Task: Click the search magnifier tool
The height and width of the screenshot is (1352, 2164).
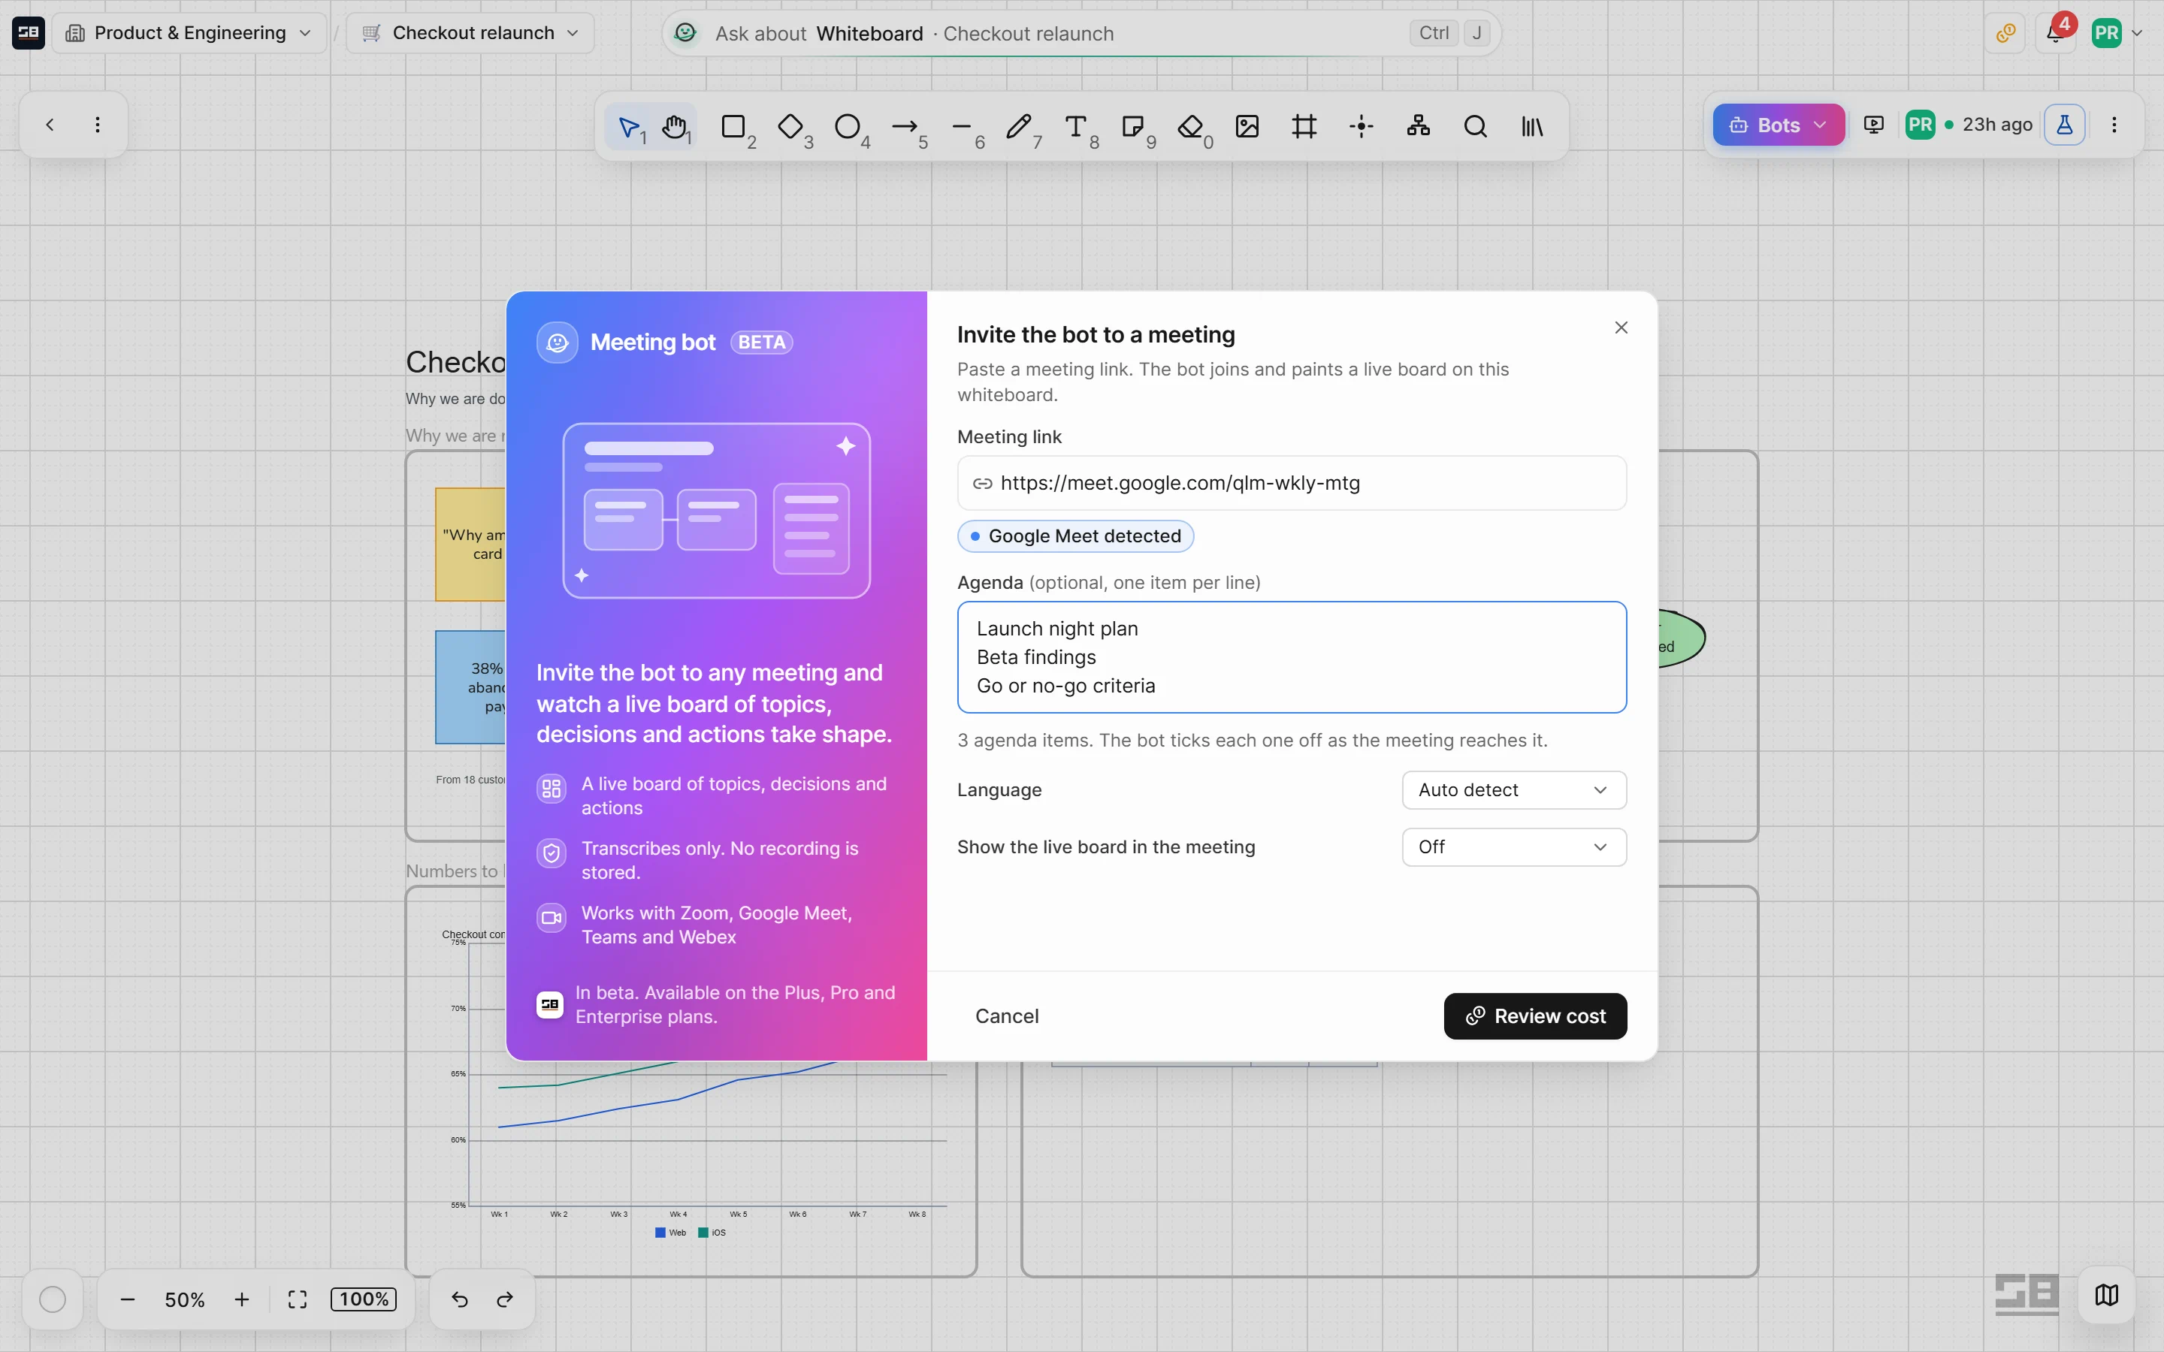Action: pyautogui.click(x=1476, y=126)
